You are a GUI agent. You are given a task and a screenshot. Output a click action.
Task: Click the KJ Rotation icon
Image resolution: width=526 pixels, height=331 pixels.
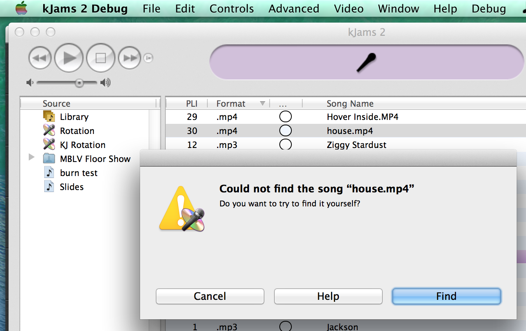coord(49,144)
